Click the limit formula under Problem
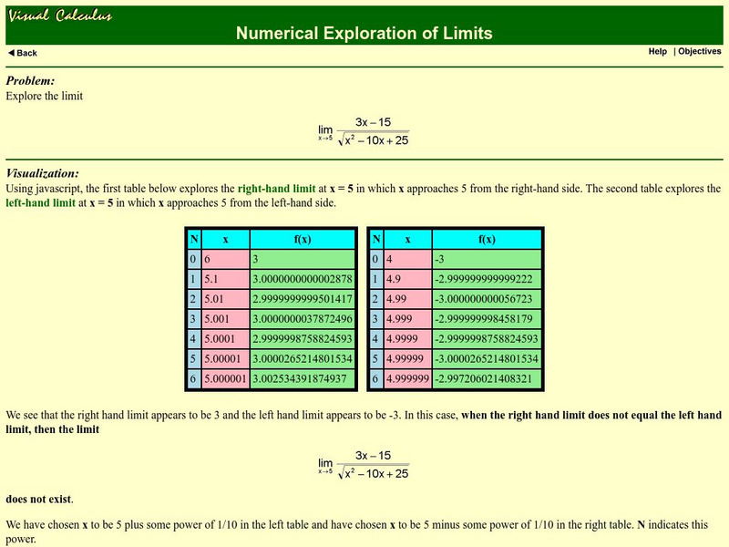Screen dimensions: 729x547 point(364,131)
